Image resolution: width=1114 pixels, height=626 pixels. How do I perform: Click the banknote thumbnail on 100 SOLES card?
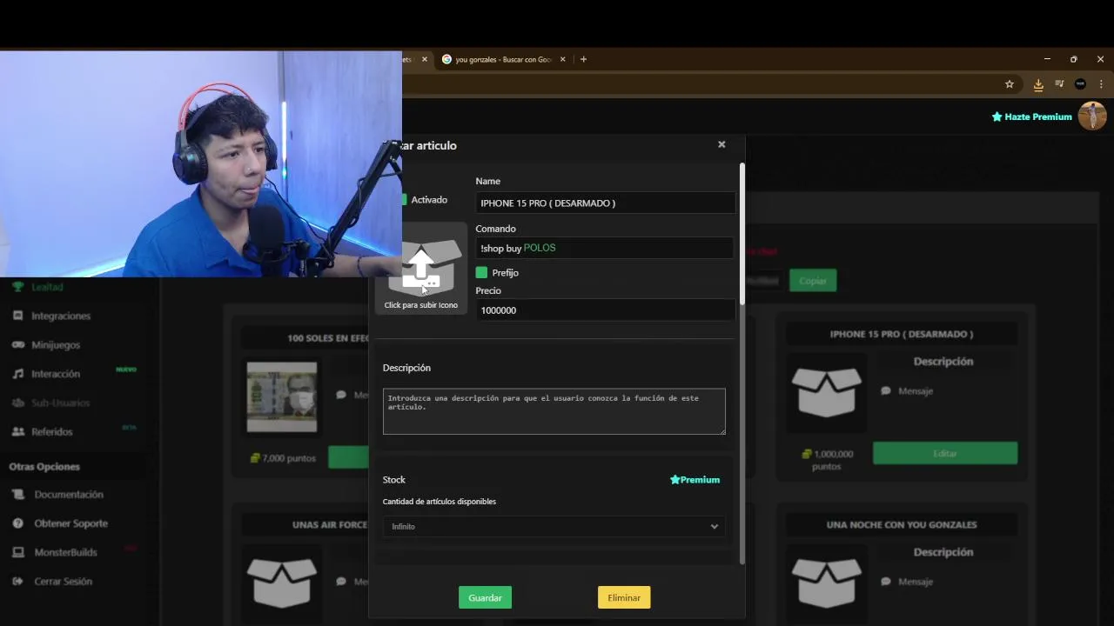click(282, 397)
